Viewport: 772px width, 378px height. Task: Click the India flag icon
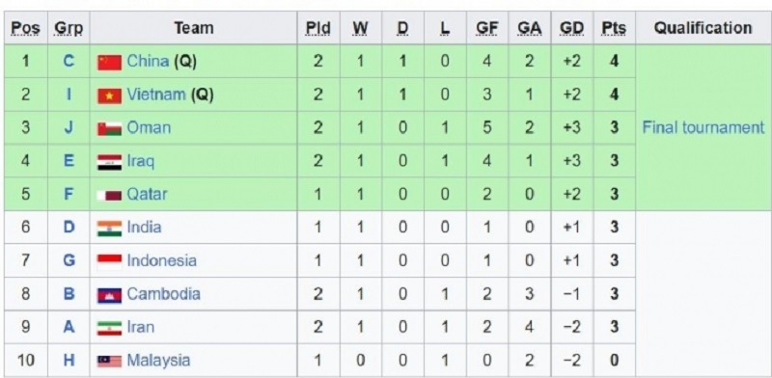[109, 229]
